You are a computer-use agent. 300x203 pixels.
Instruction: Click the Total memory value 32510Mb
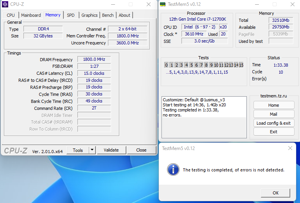[x=281, y=20]
